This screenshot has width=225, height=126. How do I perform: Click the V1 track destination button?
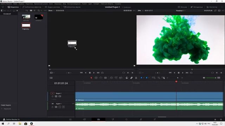click(x=52, y=93)
